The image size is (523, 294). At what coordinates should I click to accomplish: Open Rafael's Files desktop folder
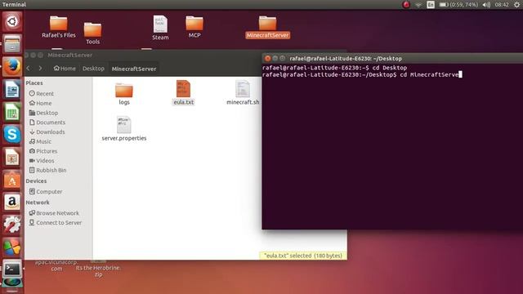(x=59, y=27)
